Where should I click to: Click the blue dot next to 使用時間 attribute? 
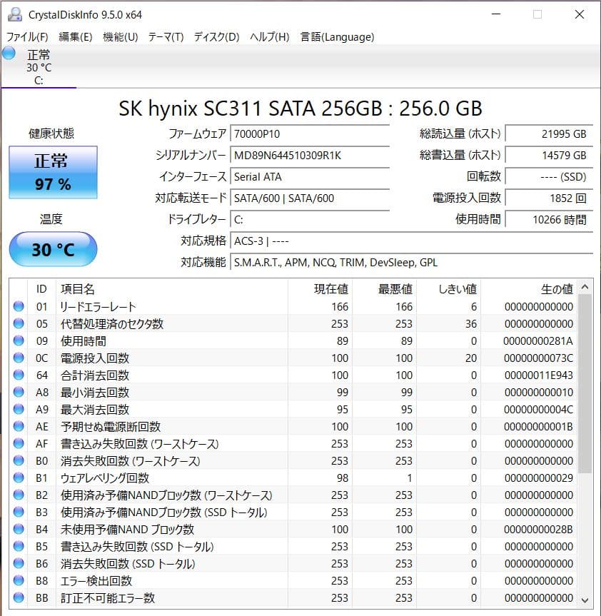pyautogui.click(x=18, y=340)
